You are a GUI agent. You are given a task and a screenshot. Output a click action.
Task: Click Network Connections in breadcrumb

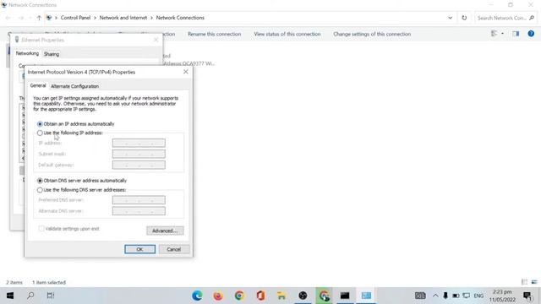[180, 18]
